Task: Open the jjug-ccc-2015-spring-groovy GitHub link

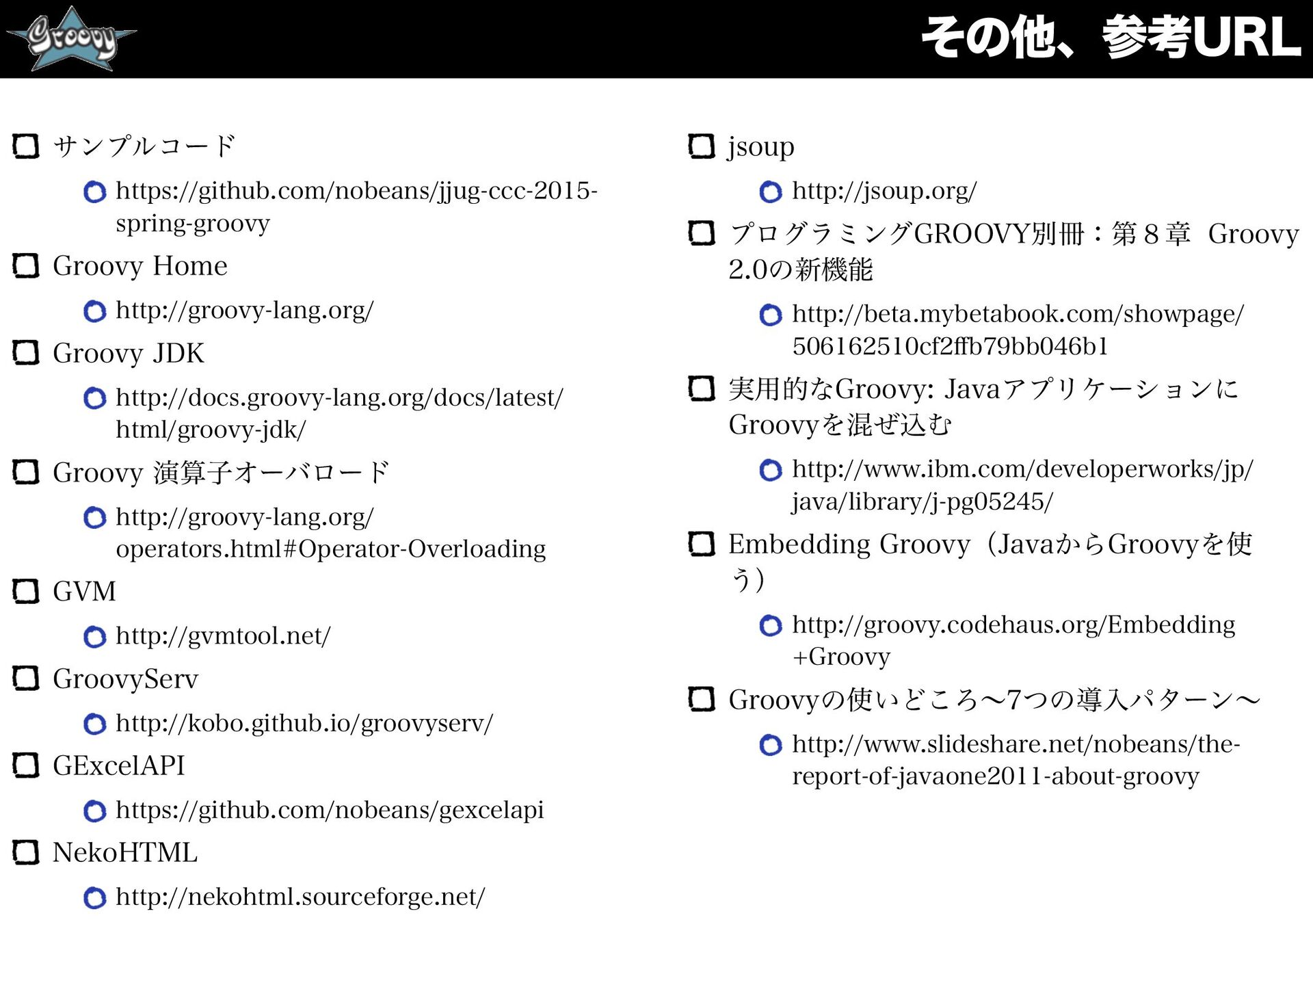Action: (356, 207)
